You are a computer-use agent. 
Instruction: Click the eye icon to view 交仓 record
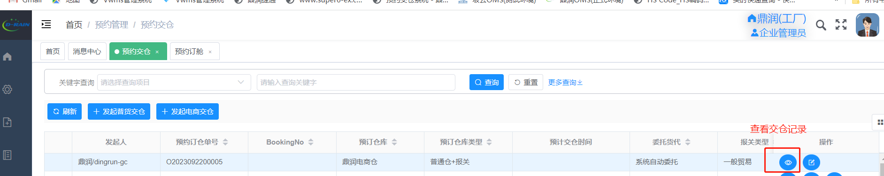pyautogui.click(x=788, y=162)
